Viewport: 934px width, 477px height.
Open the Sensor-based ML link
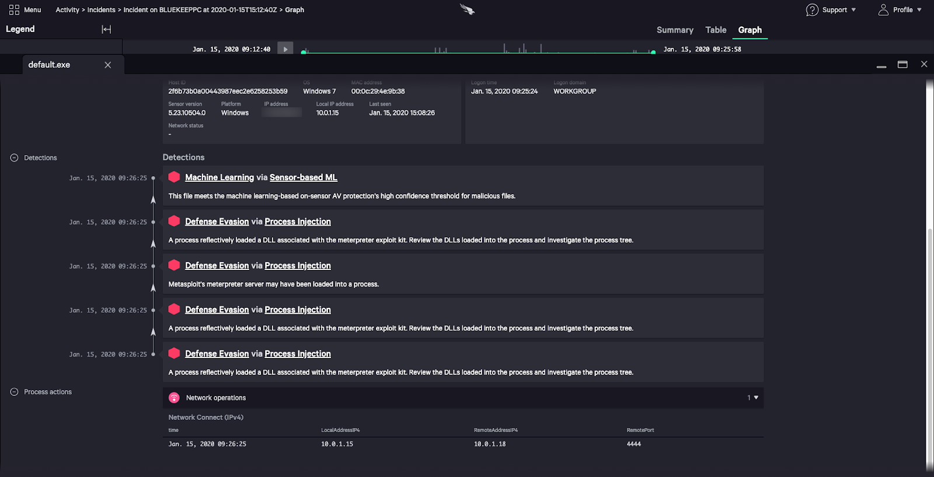[x=303, y=177]
